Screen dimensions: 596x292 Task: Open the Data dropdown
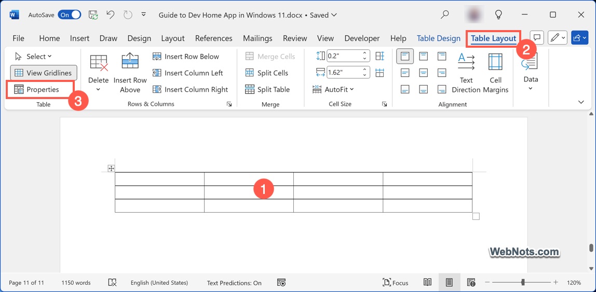click(531, 72)
